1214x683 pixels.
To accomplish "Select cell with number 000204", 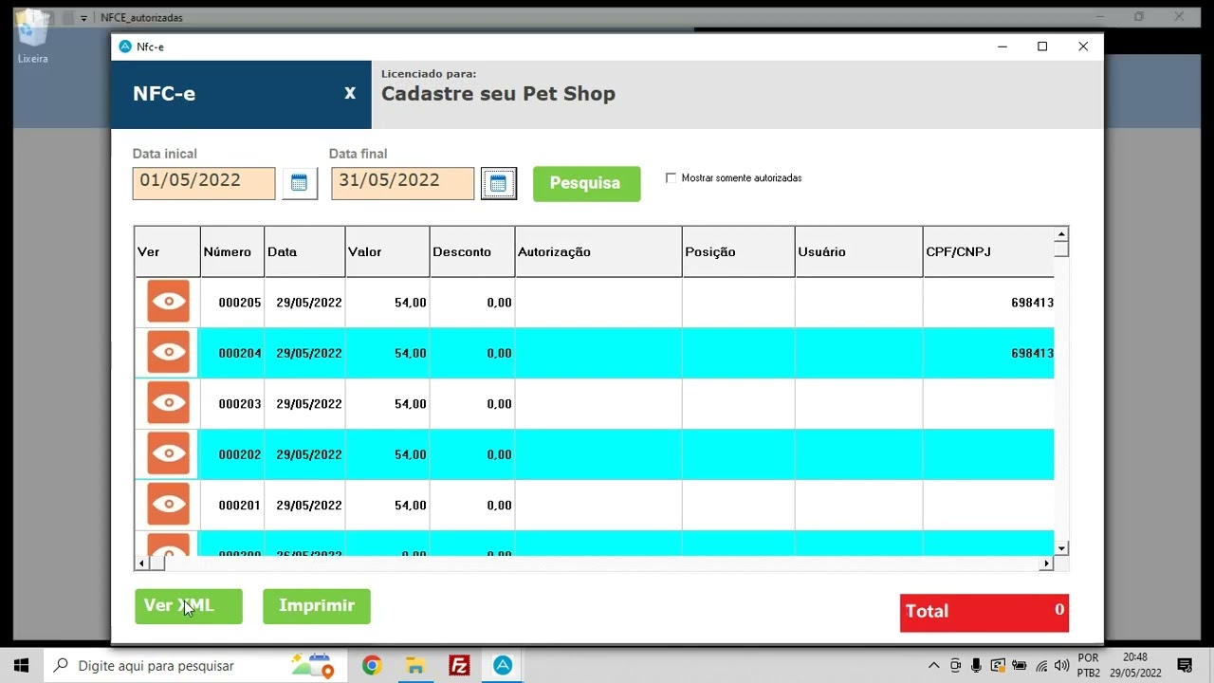I will (232, 353).
